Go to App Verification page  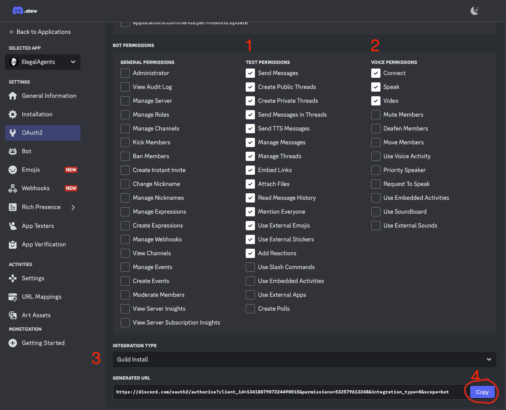pos(43,244)
